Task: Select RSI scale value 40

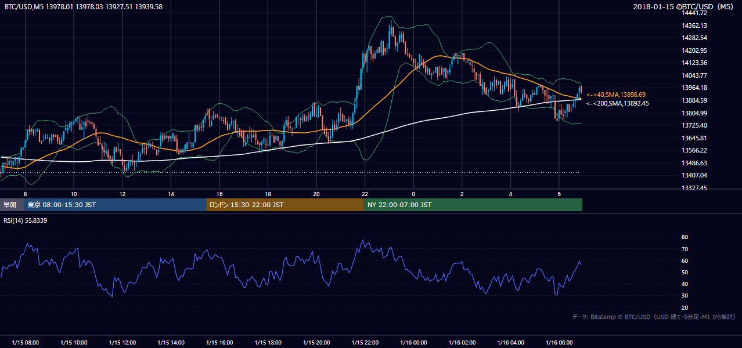Action: point(685,284)
